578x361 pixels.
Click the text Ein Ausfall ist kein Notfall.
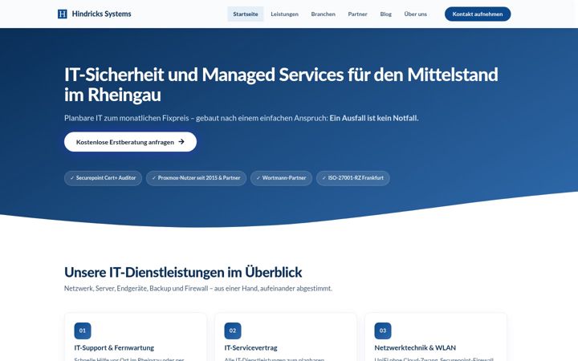(374, 118)
